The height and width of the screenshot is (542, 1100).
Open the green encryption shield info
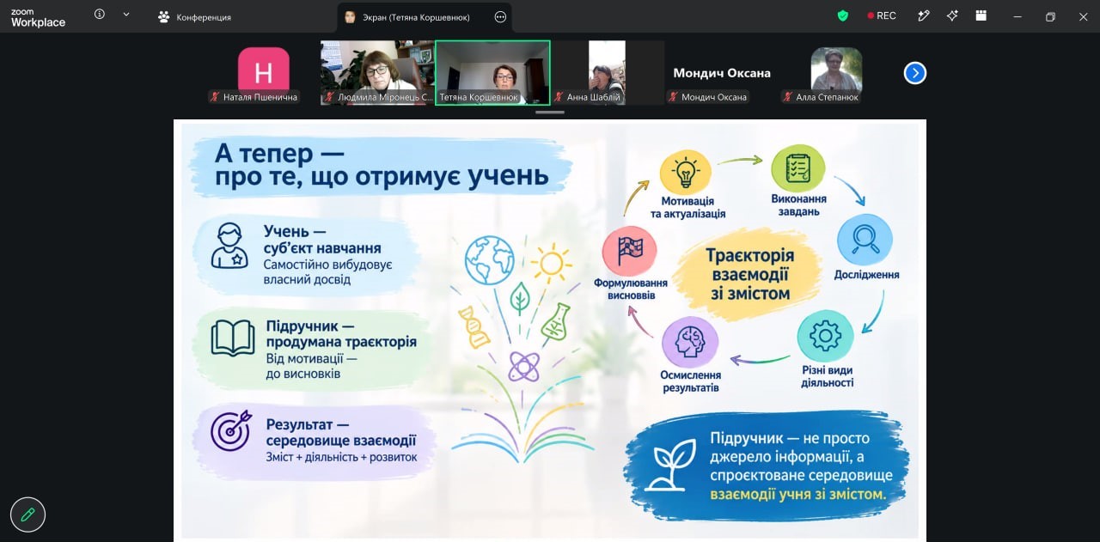842,15
